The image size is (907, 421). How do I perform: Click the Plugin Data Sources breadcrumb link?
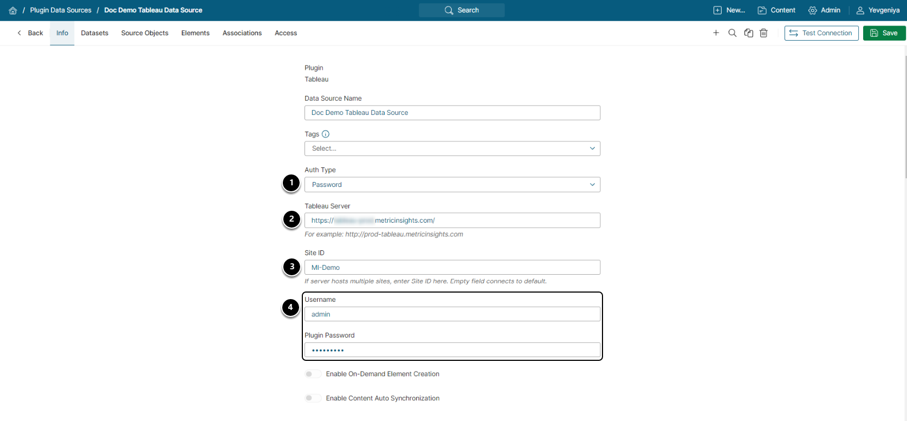click(61, 10)
